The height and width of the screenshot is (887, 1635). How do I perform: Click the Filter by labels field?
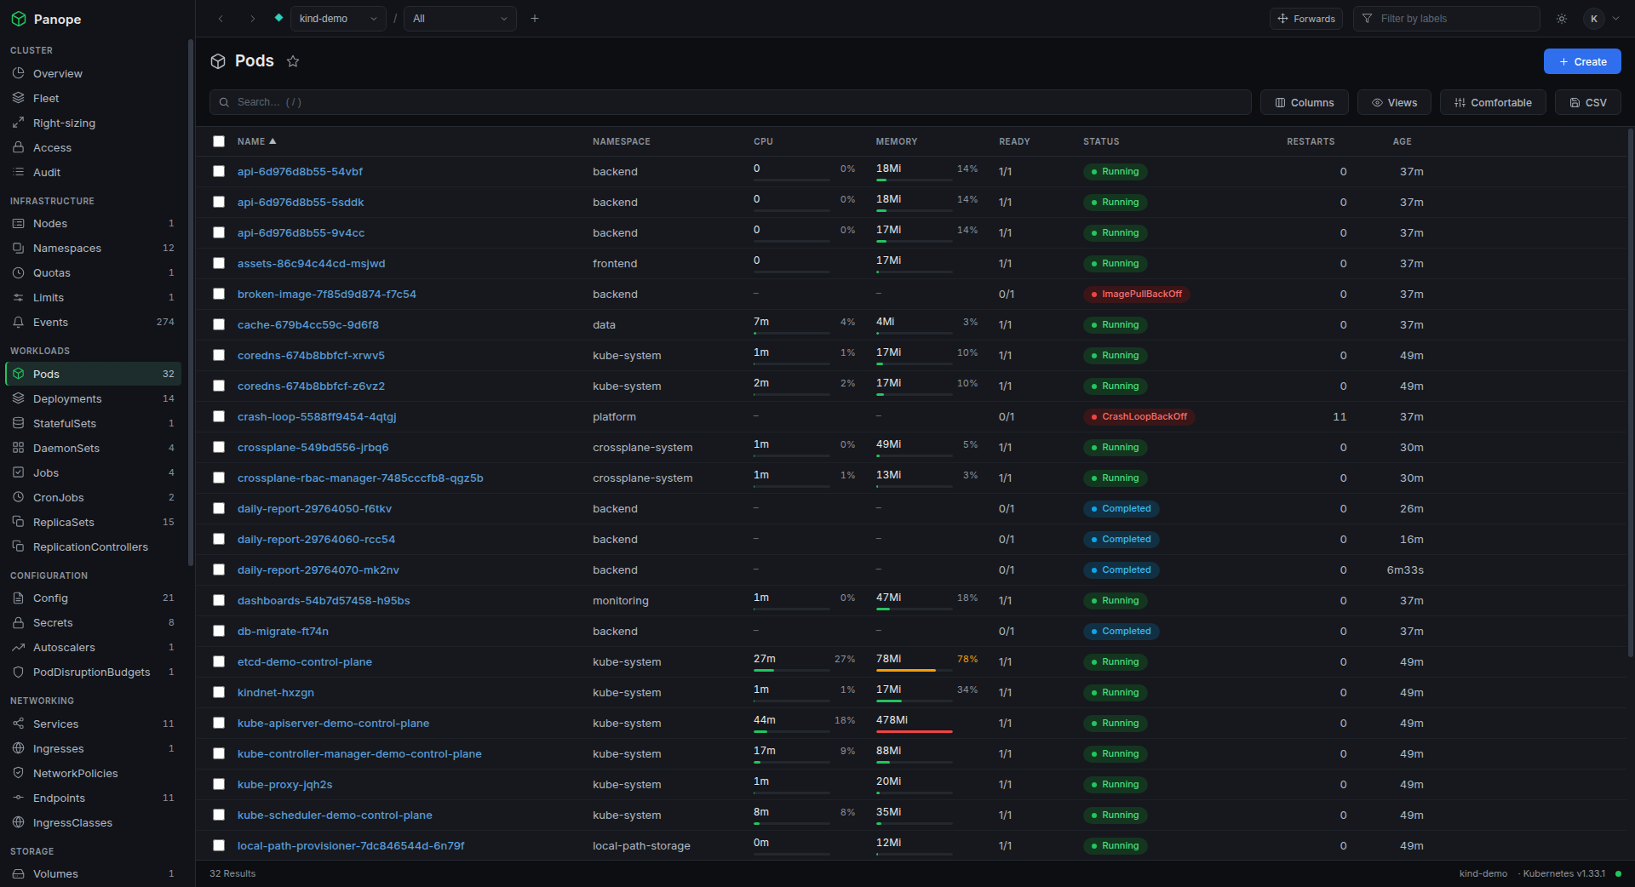coord(1446,19)
